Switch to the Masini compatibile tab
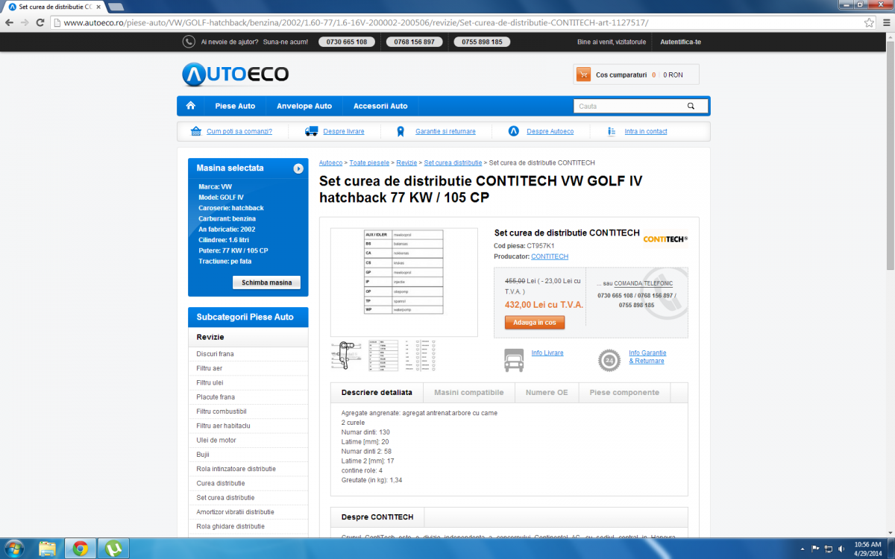This screenshot has width=895, height=559. [x=469, y=393]
